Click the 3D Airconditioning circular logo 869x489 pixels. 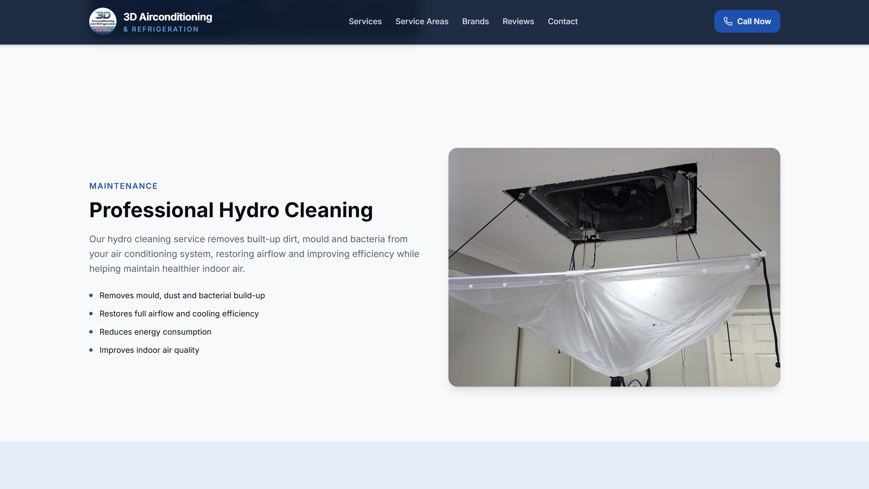(x=103, y=21)
